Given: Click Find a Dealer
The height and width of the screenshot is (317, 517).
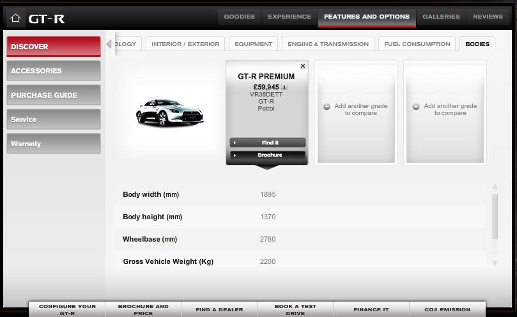Looking at the screenshot, I should (x=219, y=309).
